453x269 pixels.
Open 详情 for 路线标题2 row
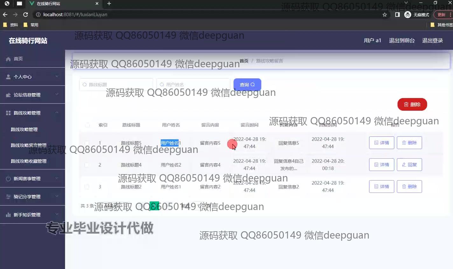click(x=381, y=187)
